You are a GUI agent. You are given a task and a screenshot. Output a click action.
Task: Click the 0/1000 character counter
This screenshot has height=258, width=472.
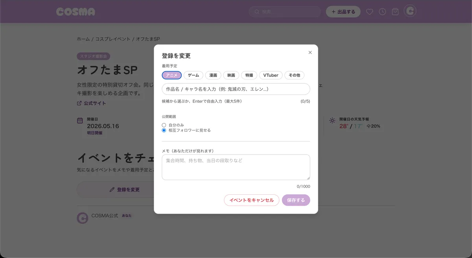click(303, 186)
